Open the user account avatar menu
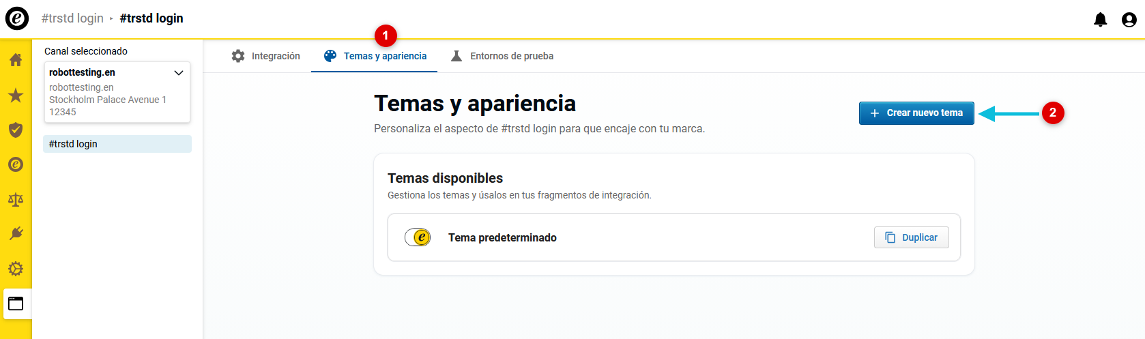Image resolution: width=1145 pixels, height=339 pixels. click(1129, 20)
